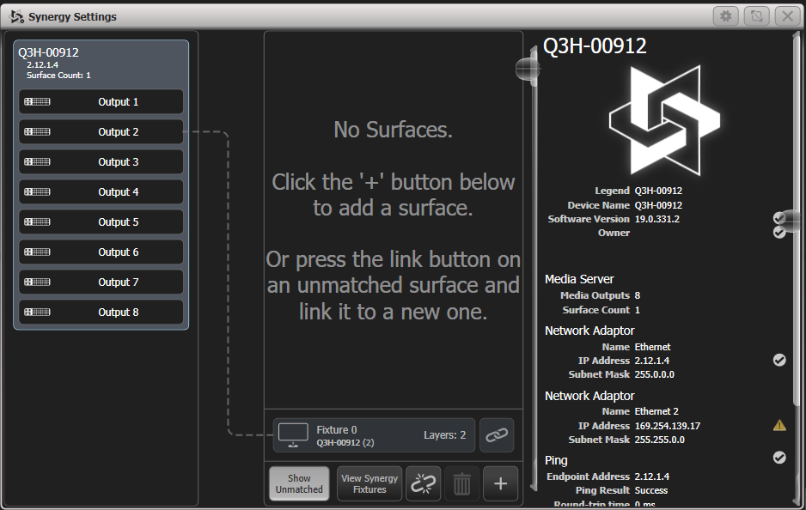Select the Output 2 entry
The height and width of the screenshot is (510, 806).
[101, 131]
